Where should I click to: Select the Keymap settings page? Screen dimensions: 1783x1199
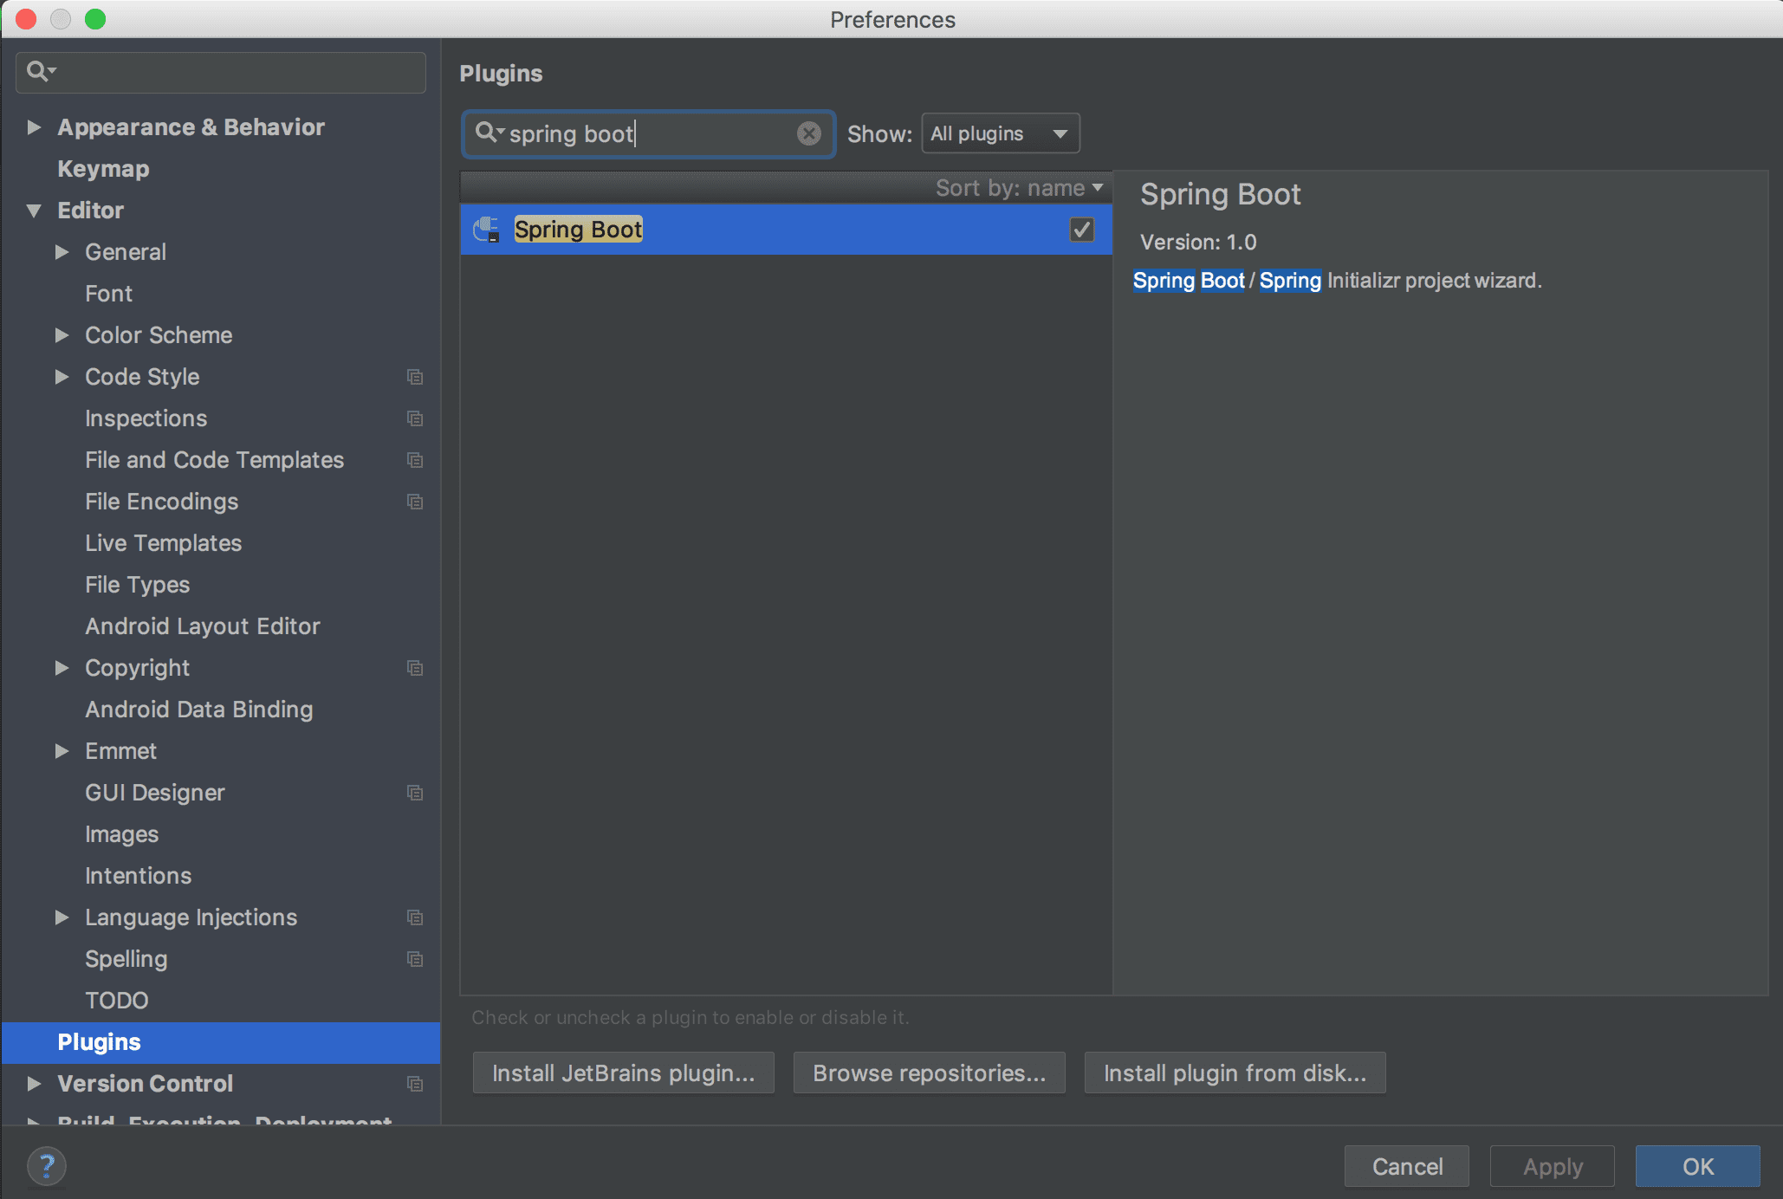click(103, 168)
